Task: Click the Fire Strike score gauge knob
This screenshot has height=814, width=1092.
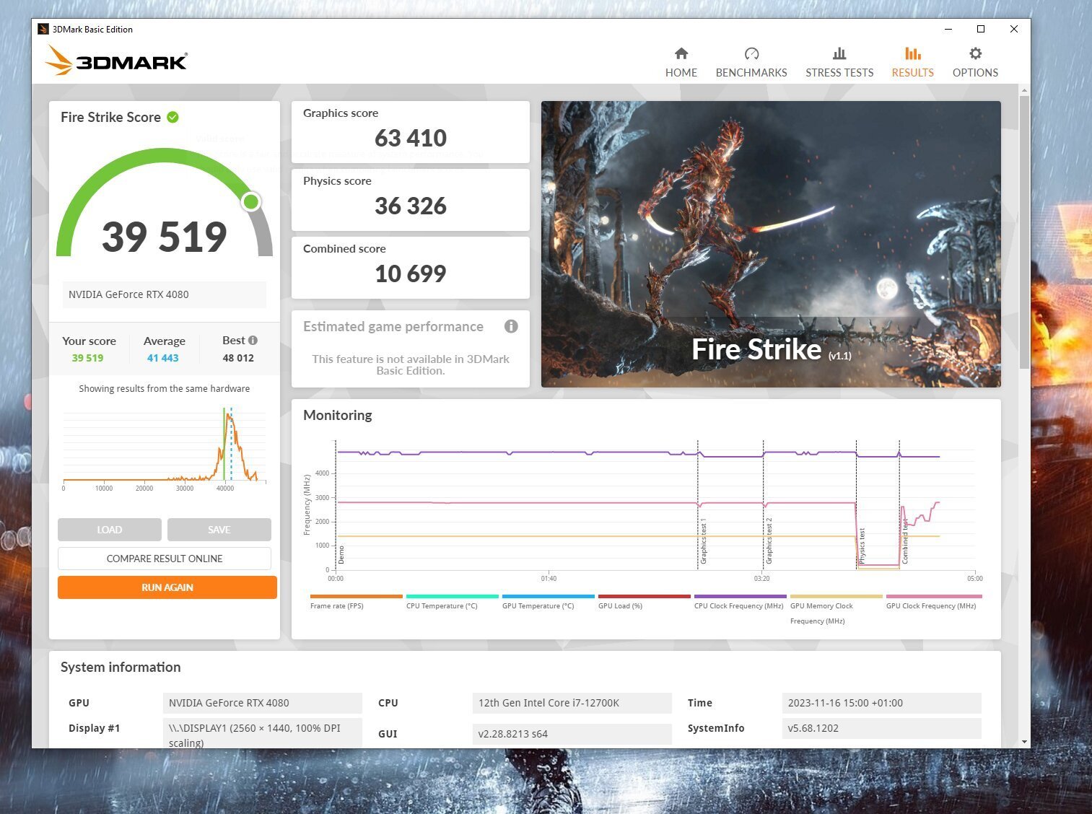Action: 251,201
